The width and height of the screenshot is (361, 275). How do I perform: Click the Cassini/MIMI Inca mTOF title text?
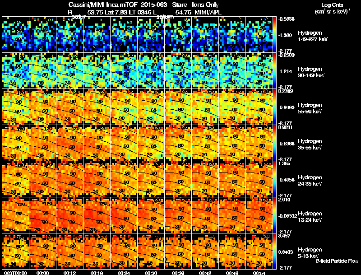pyautogui.click(x=103, y=5)
